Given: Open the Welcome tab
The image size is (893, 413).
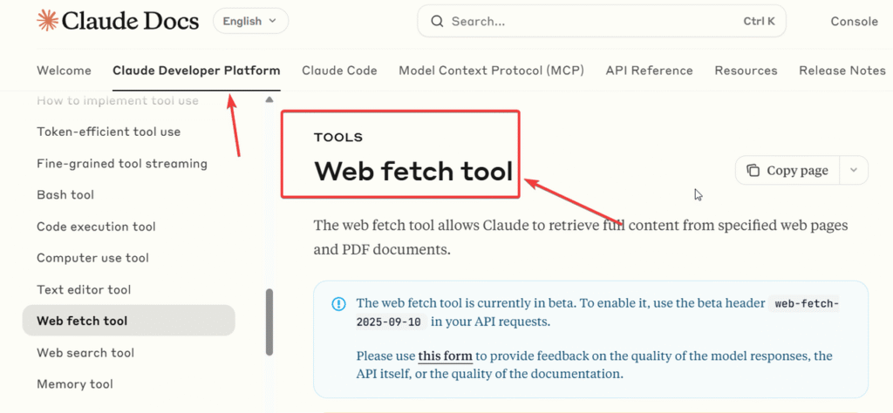Looking at the screenshot, I should pos(64,71).
